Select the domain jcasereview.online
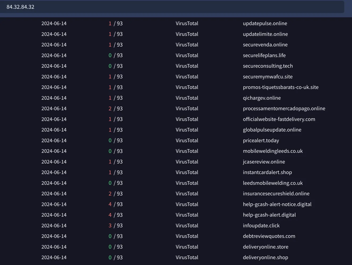 coord(264,162)
